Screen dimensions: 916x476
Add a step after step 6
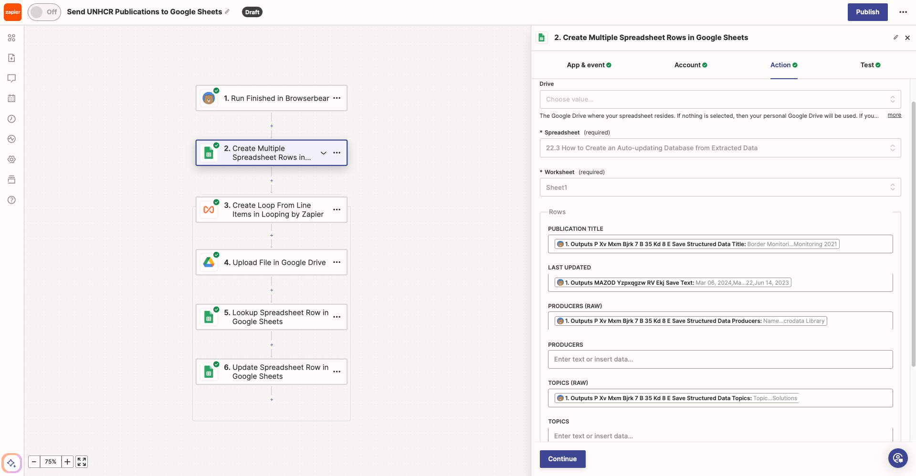tap(272, 400)
